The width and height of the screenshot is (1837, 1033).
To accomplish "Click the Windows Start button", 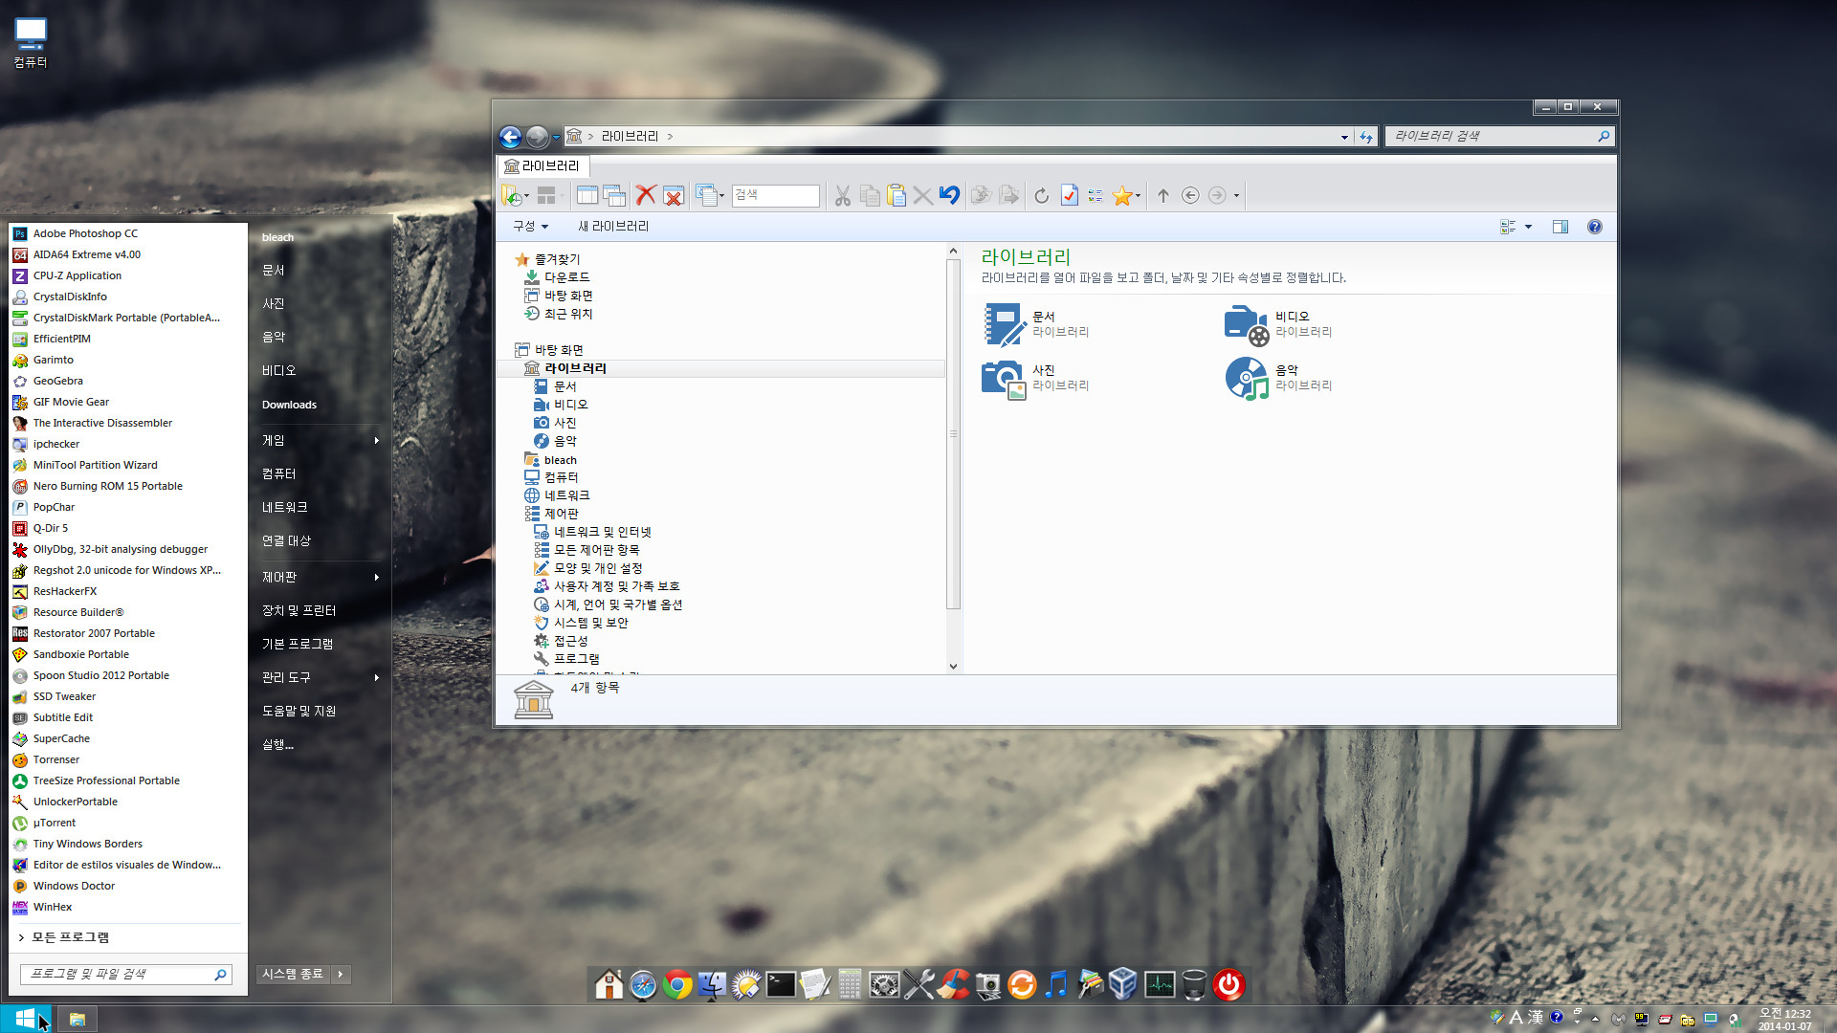I will [x=25, y=1019].
